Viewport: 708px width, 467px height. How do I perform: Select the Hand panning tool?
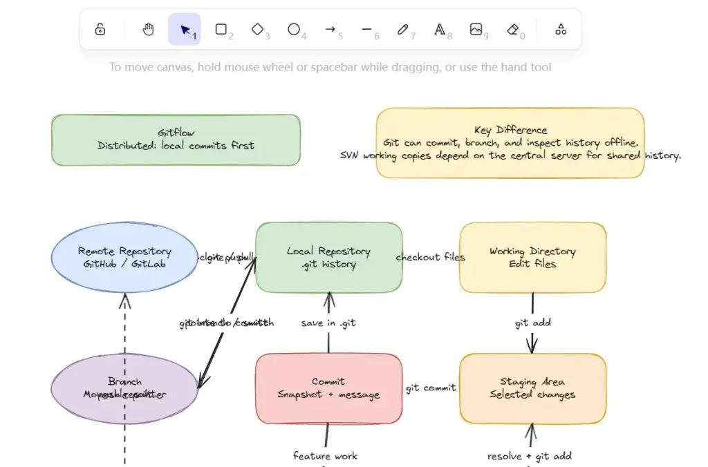pos(148,30)
